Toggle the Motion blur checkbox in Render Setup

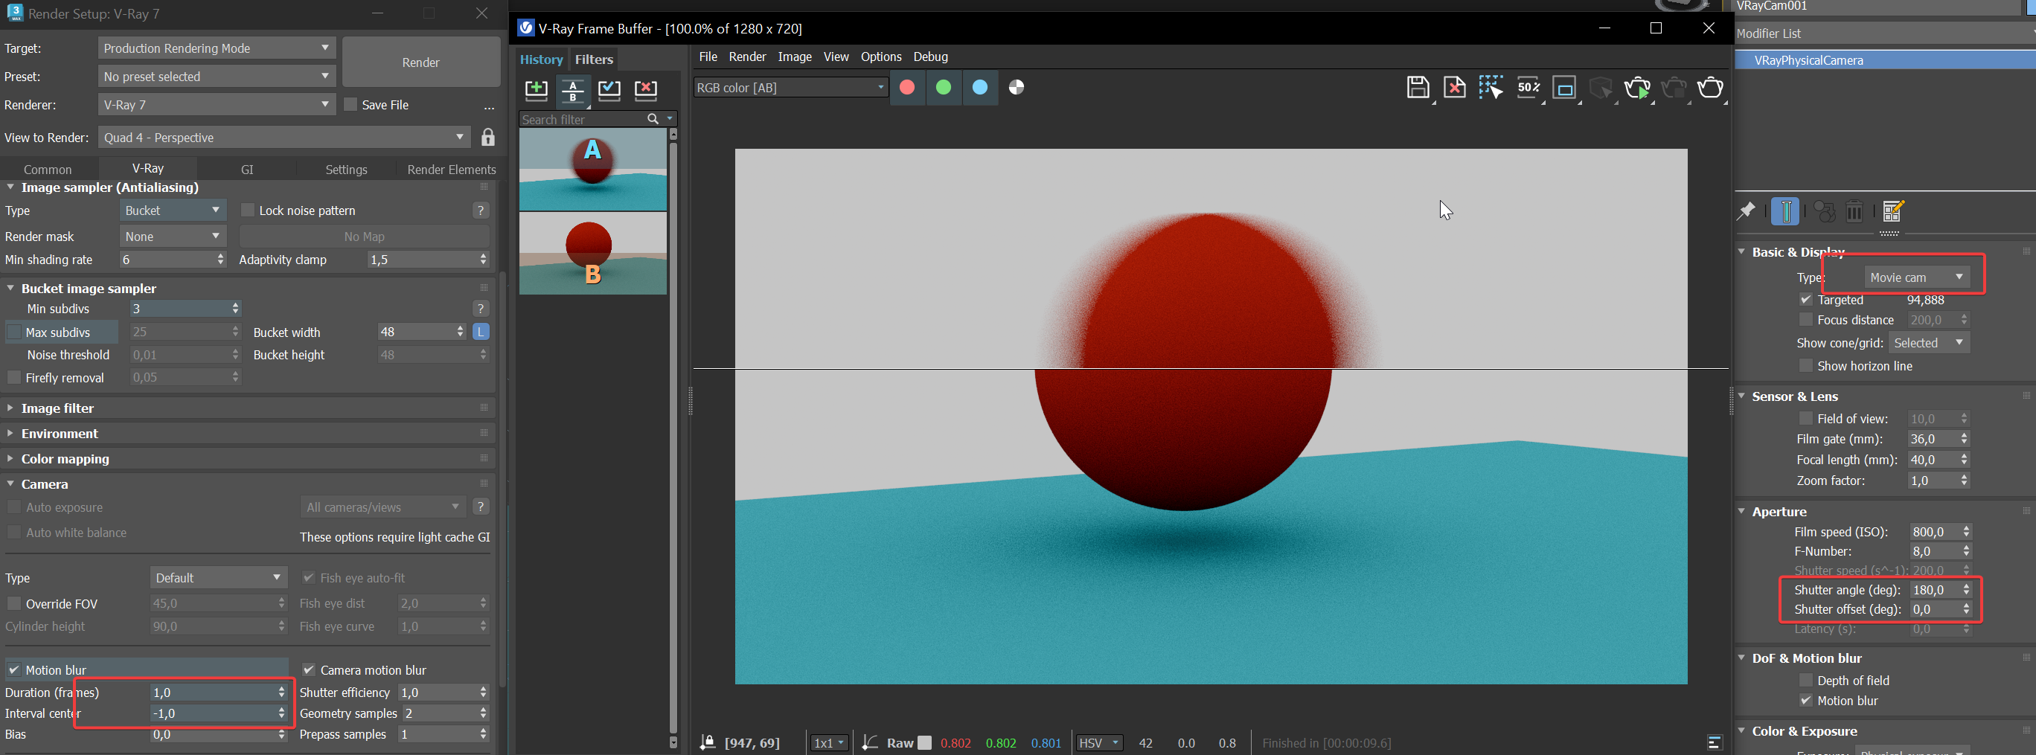[x=13, y=669]
